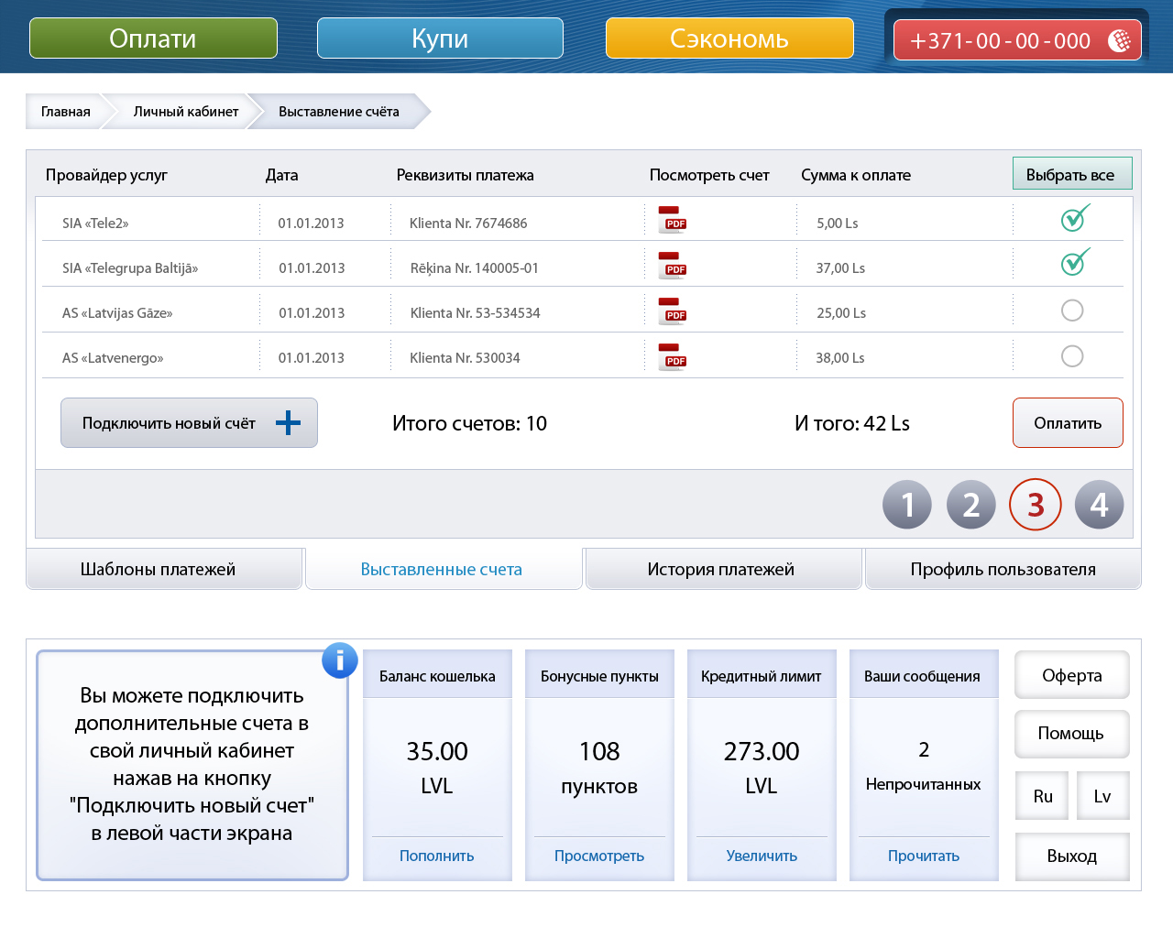1173x938 pixels.
Task: Click the 108 пунктов bonus value
Action: 599,769
